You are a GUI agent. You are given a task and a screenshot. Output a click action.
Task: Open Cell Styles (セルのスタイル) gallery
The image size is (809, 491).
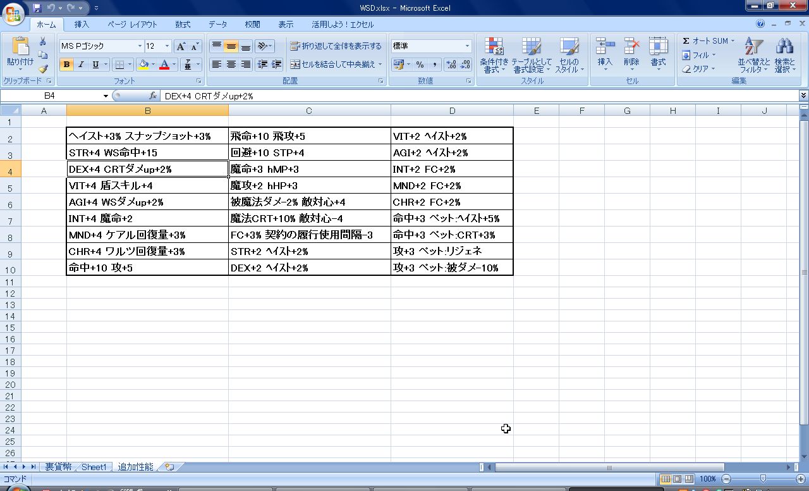(x=569, y=56)
